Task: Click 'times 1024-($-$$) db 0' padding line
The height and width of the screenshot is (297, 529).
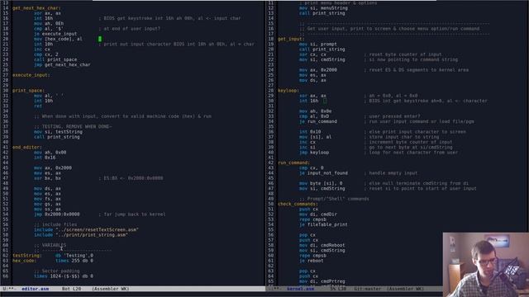Action: (64, 276)
